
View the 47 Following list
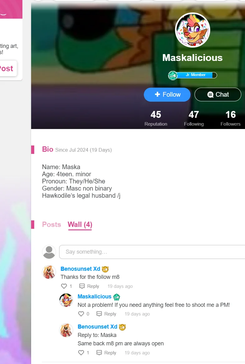click(x=194, y=118)
